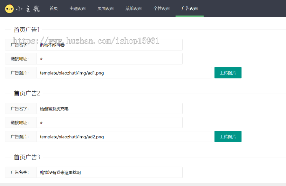Edit 首页广告1 链接地址 field

(110, 59)
